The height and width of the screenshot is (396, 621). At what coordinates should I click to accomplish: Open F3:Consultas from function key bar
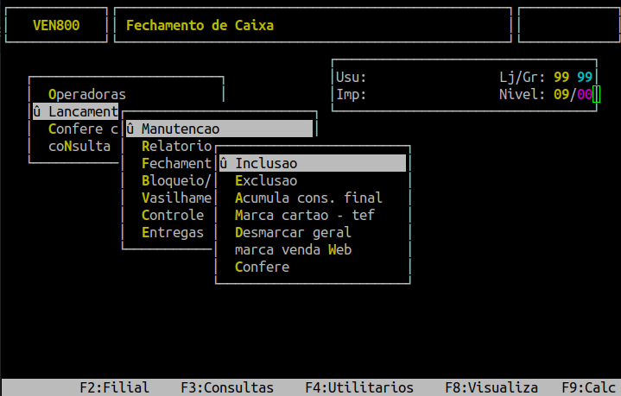227,388
